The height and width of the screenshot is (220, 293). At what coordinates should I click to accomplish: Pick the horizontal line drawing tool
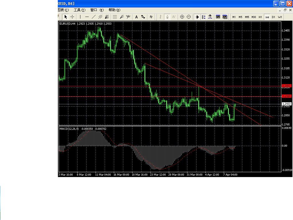click(x=87, y=17)
